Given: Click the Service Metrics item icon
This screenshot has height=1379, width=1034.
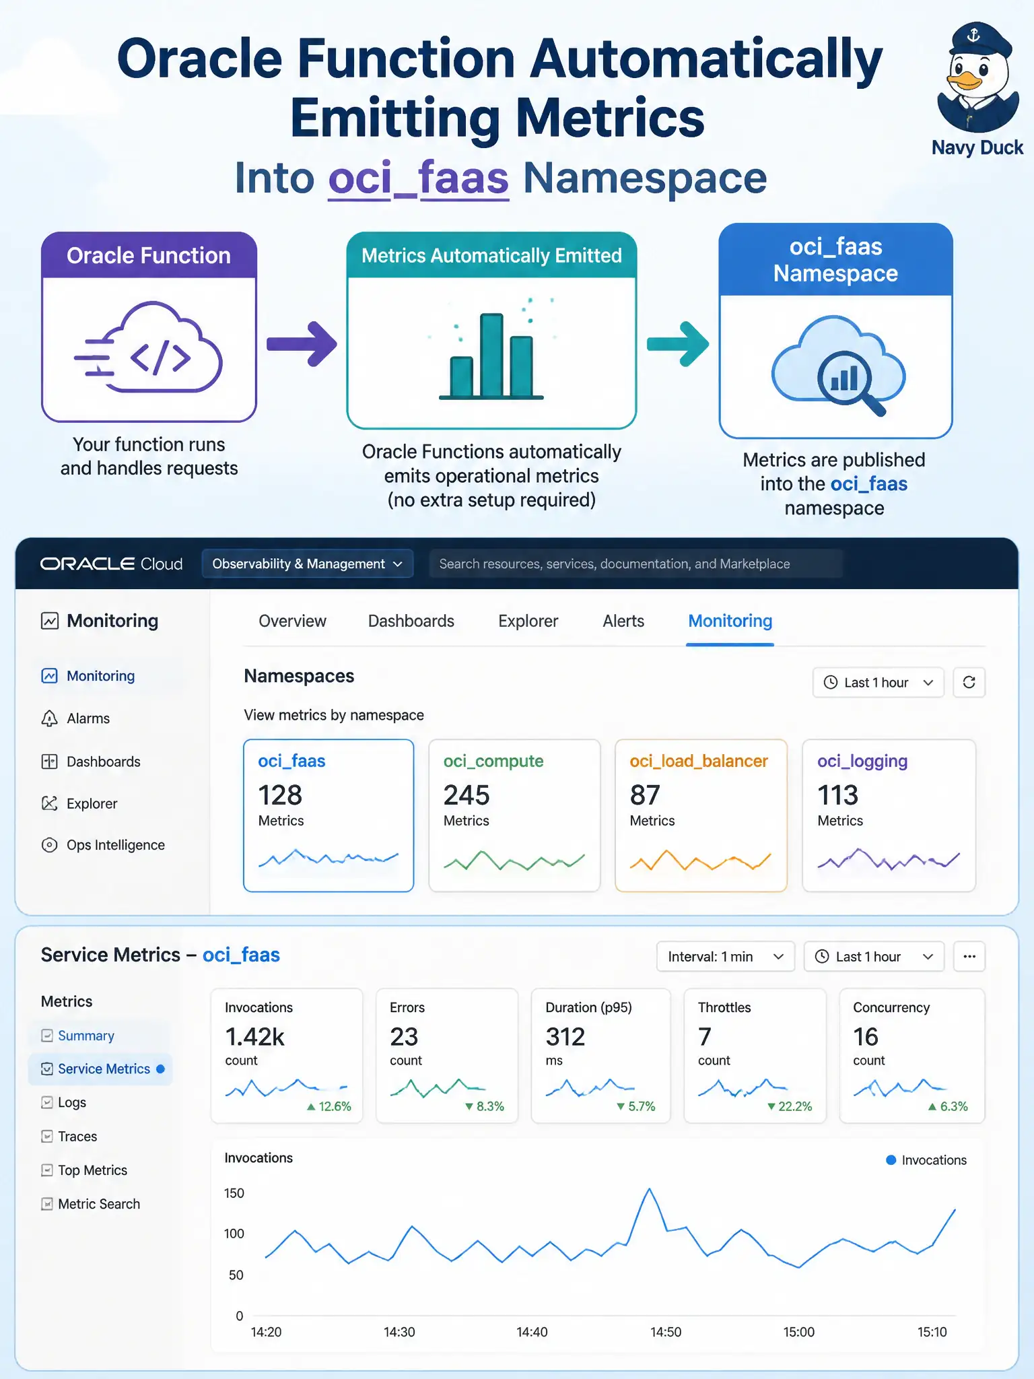Looking at the screenshot, I should pyautogui.click(x=47, y=1069).
